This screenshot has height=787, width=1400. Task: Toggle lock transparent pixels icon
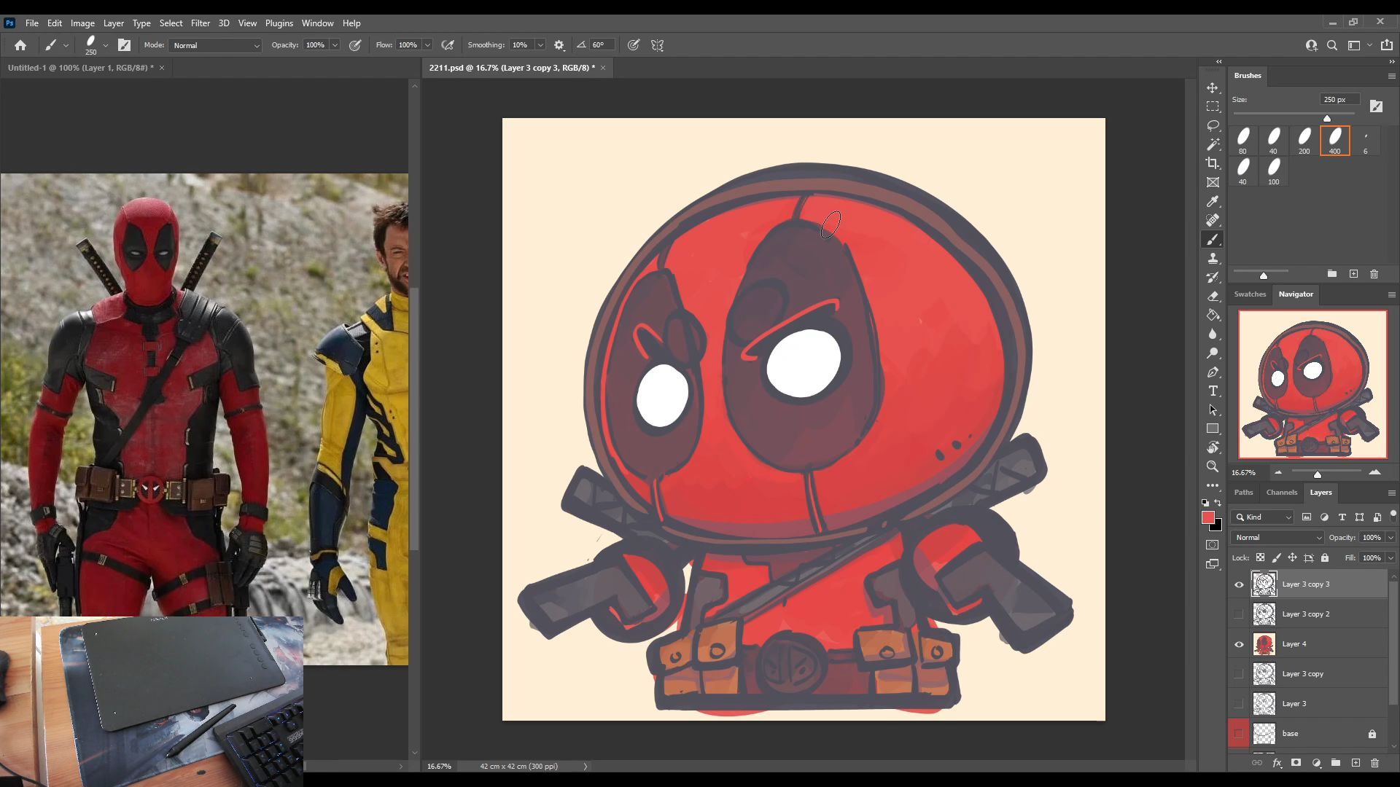pos(1260,558)
